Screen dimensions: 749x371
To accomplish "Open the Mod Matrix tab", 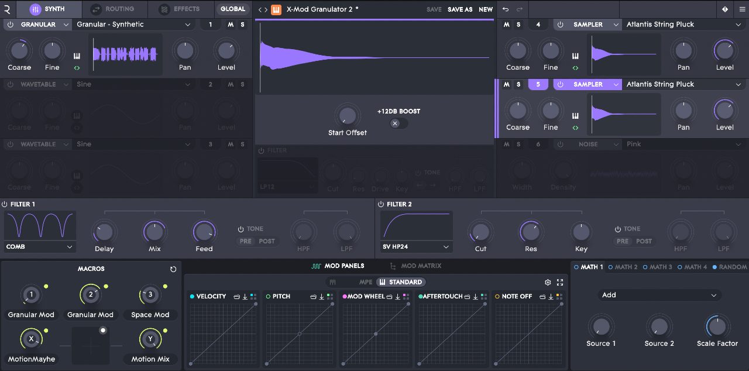I will 415,266.
